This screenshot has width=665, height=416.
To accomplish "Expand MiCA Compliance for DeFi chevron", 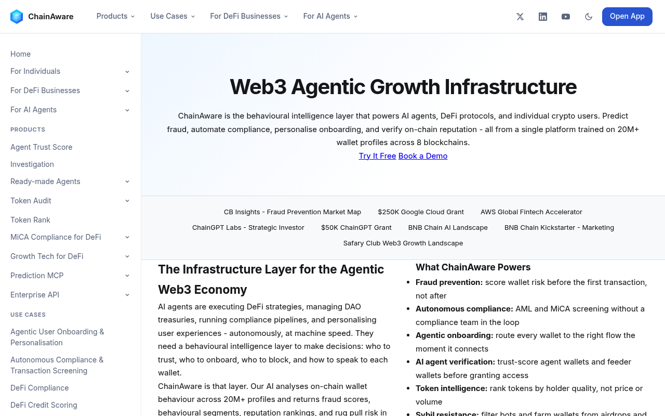I will [x=127, y=237].
